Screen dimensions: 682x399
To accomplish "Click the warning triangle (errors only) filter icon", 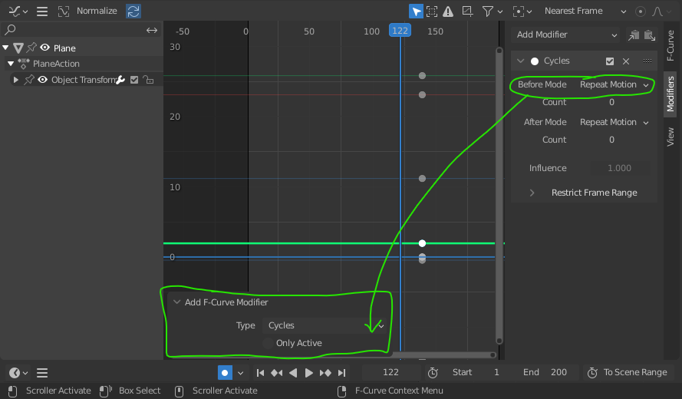I will (x=447, y=12).
